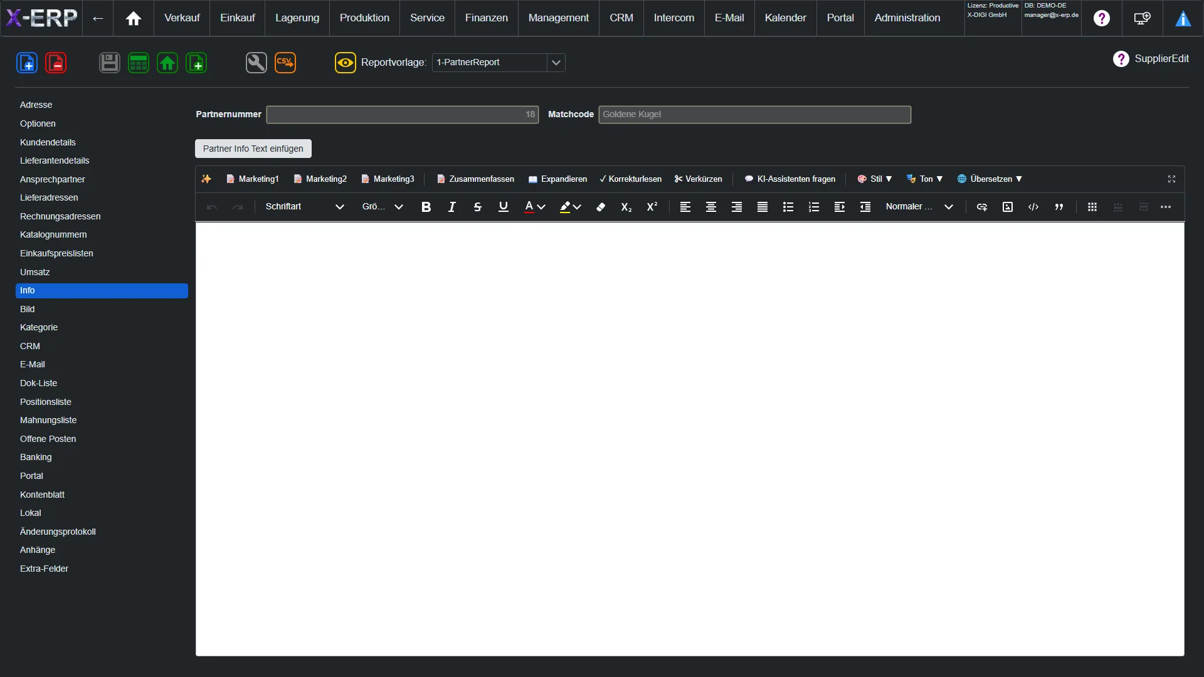The height and width of the screenshot is (677, 1204).
Task: Click the yellow eye report preview icon
Action: [346, 63]
